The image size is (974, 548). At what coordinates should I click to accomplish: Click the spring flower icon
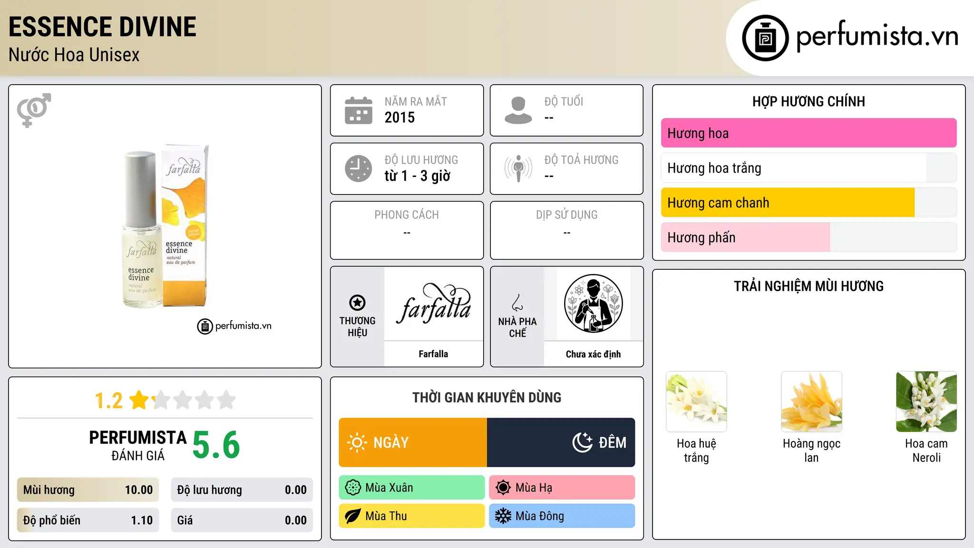click(x=353, y=488)
